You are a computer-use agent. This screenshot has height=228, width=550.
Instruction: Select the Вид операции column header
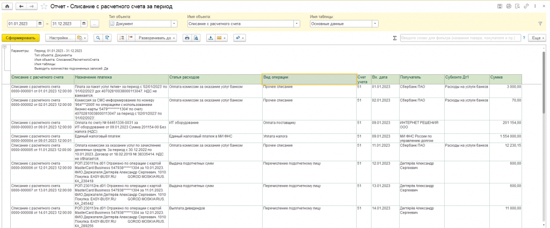click(309, 80)
